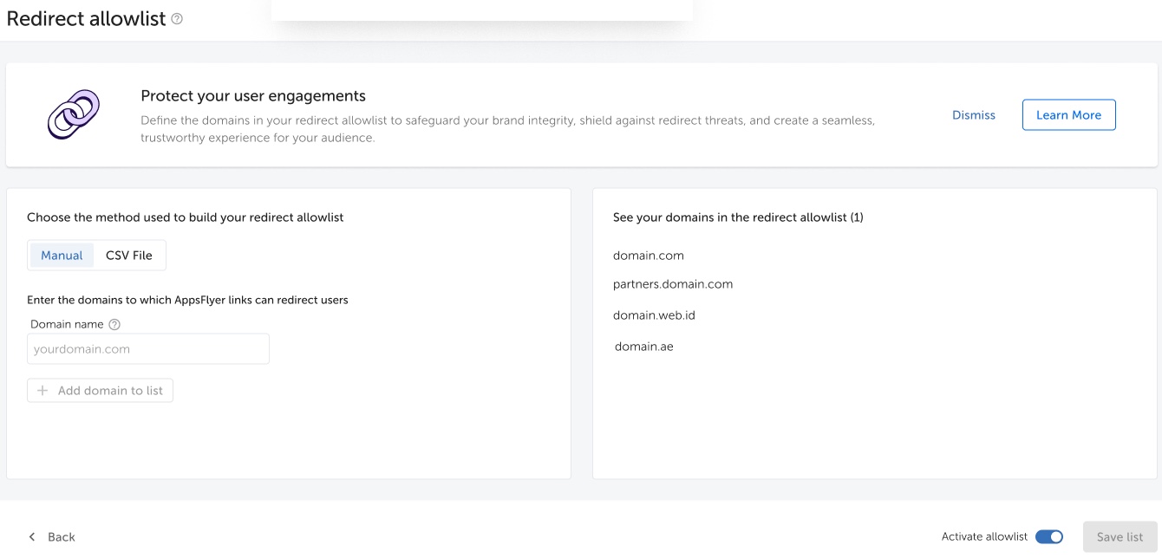Select domain.com in the allowlist
This screenshot has height=558, width=1162.
(x=648, y=255)
